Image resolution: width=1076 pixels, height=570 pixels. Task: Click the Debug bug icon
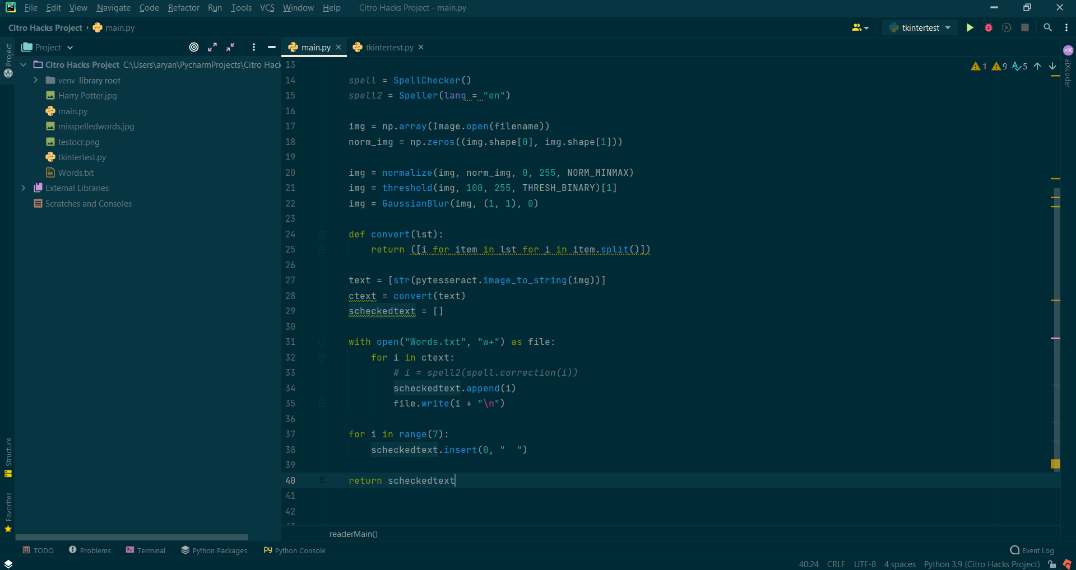989,27
